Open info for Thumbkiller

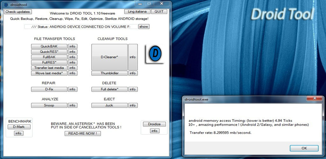pos(133,73)
